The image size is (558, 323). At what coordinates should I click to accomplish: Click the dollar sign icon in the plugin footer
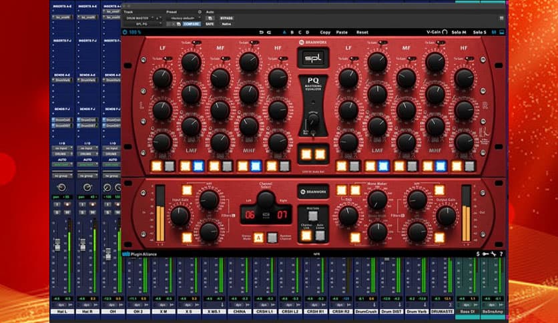click(478, 254)
